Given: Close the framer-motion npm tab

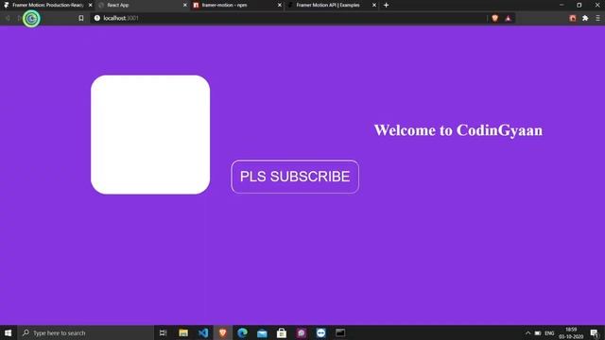Looking at the screenshot, I should pos(280,5).
